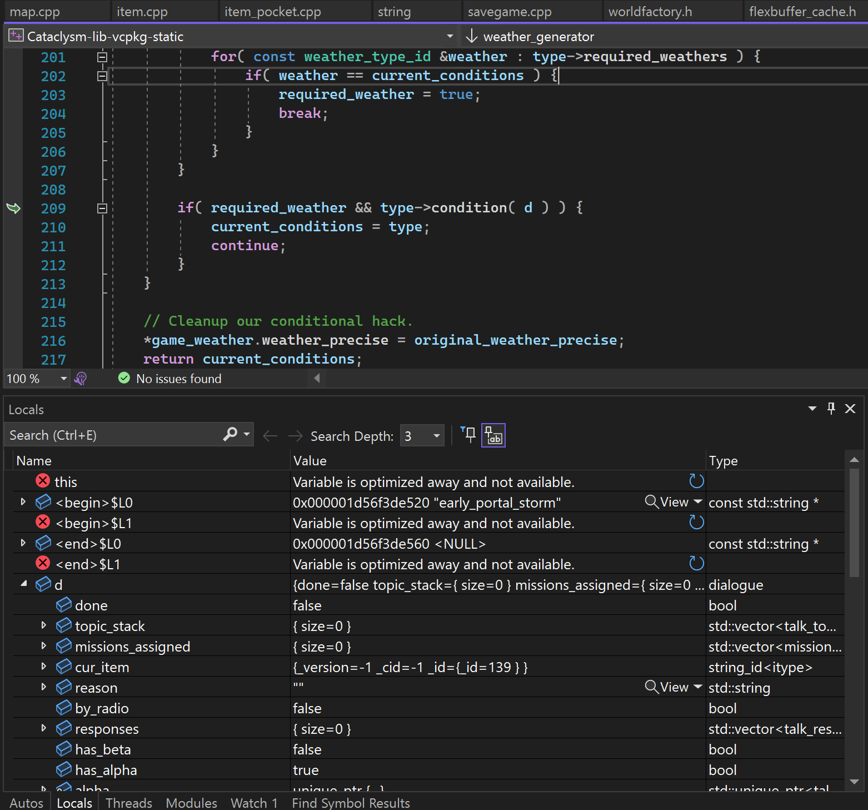Switch to the savegame.cpp editor tab
868x810 pixels.
(509, 12)
